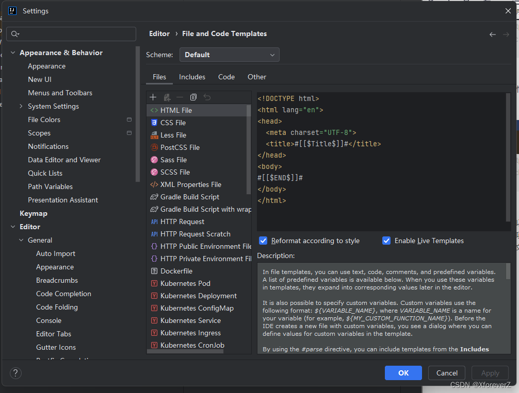The width and height of the screenshot is (519, 393).
Task: Open Data Editor and Viewer settings
Action: [64, 160]
